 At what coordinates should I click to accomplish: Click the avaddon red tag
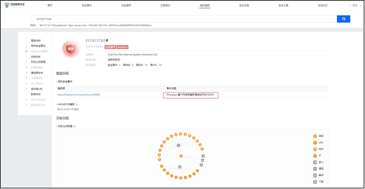[123, 47]
